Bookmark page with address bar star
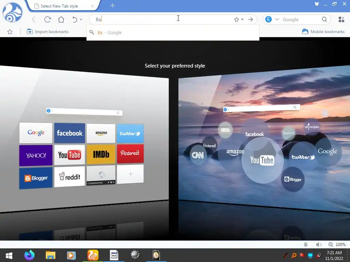 tap(237, 19)
